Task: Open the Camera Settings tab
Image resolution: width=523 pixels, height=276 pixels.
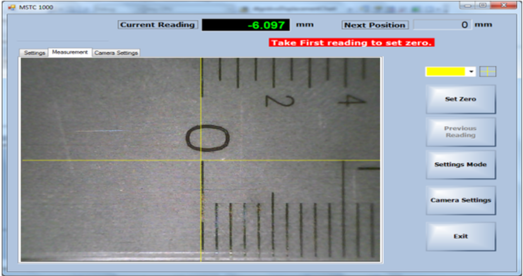Action: click(x=116, y=53)
